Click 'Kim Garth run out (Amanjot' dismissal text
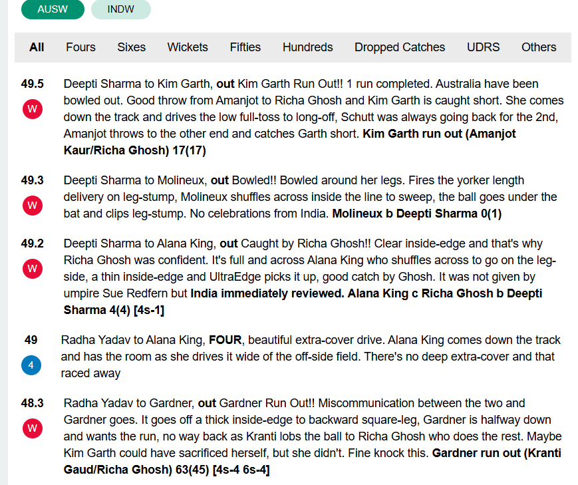 [439, 134]
